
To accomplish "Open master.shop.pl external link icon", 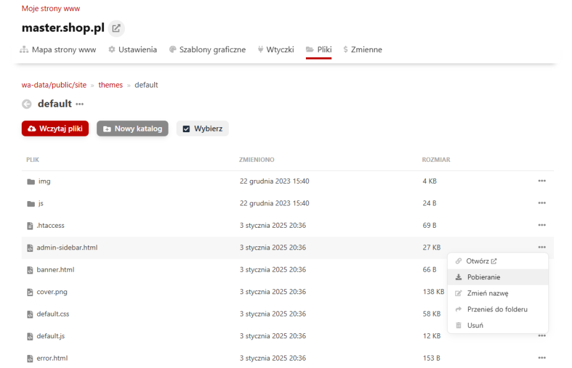I will 116,29.
